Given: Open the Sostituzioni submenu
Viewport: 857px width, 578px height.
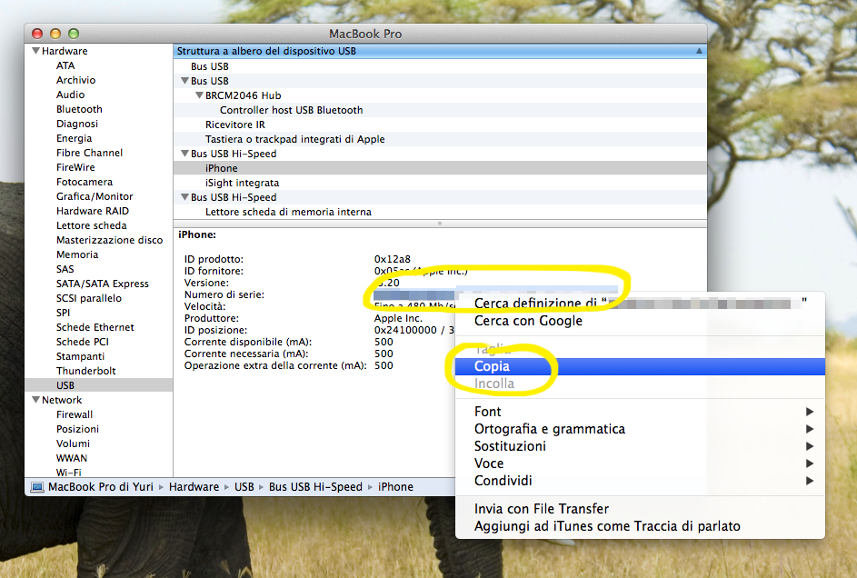Looking at the screenshot, I should point(640,446).
